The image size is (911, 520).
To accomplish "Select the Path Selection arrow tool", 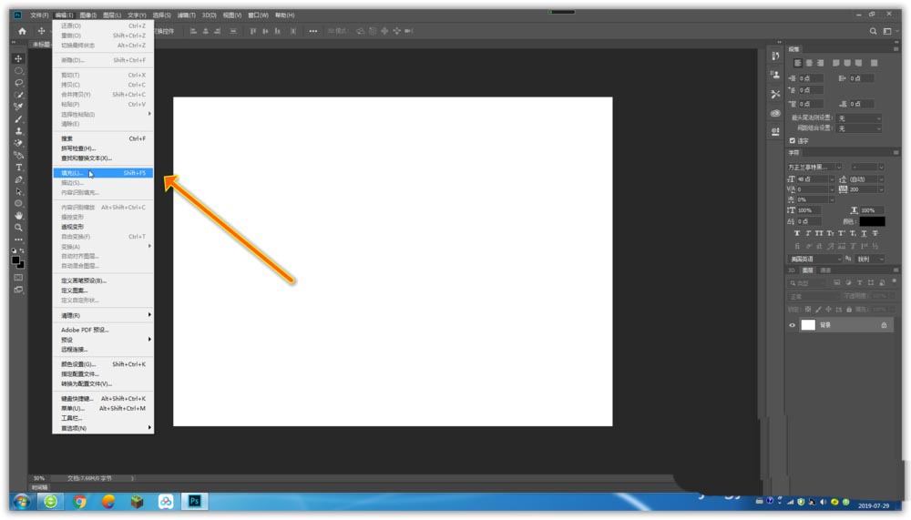I will coord(18,192).
